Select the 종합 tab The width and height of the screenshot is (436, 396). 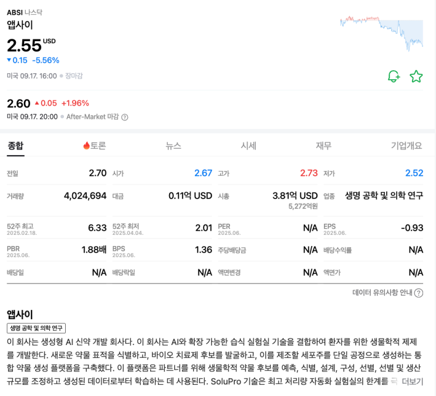(x=16, y=146)
